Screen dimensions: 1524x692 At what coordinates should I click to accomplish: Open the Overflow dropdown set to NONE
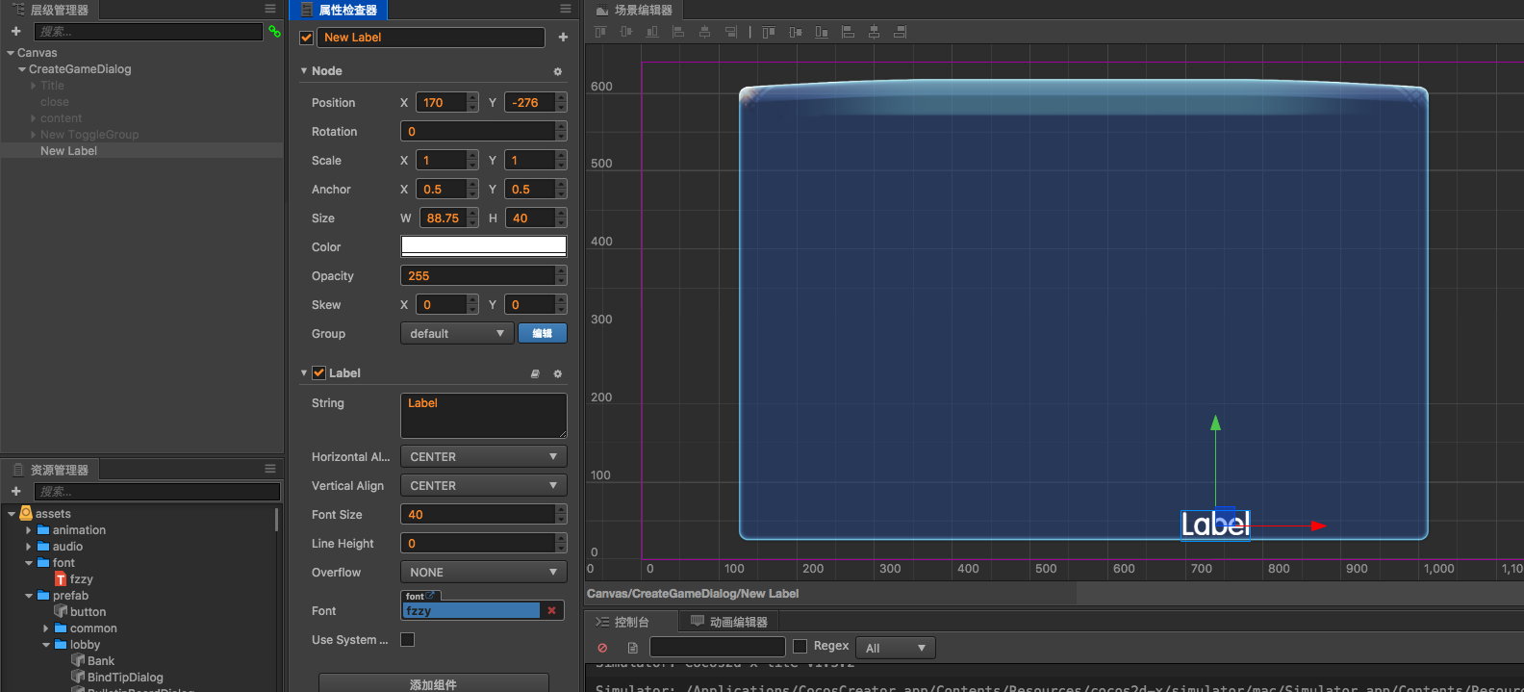point(483,573)
